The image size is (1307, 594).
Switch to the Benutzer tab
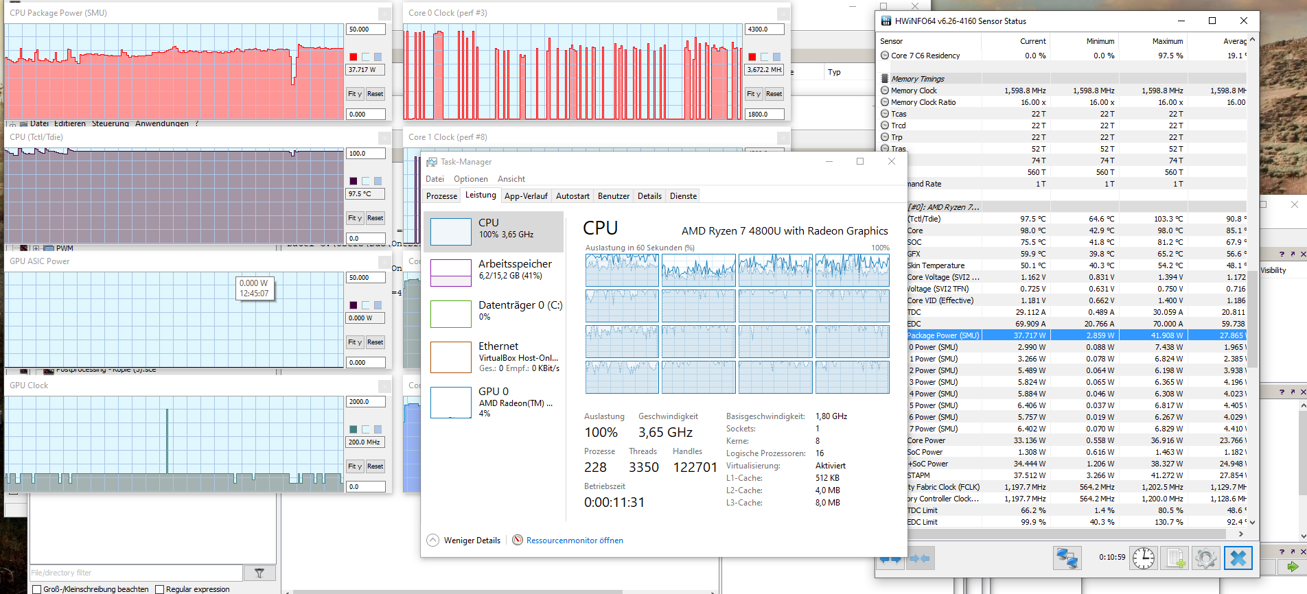pos(614,196)
